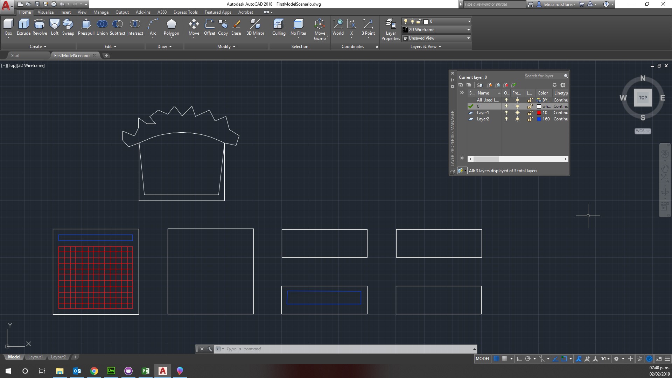This screenshot has height=378, width=672.
Task: Open the Visualize ribbon tab
Action: click(45, 12)
